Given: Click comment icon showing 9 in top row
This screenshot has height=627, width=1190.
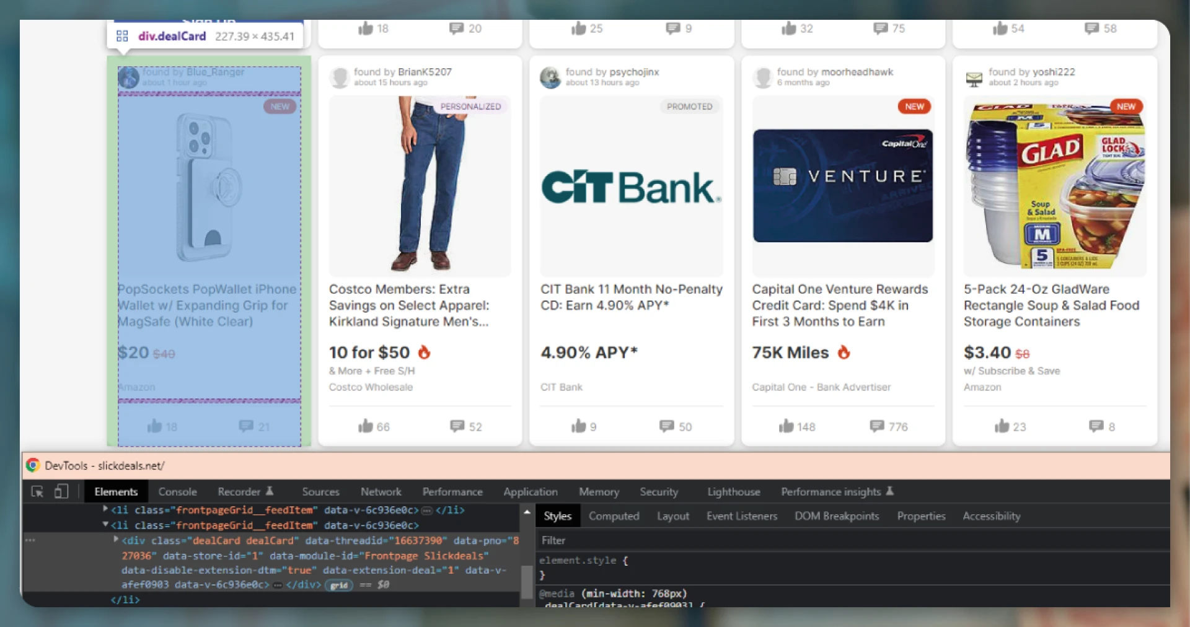Looking at the screenshot, I should (673, 28).
